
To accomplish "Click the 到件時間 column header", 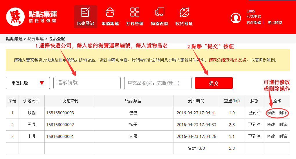I will (196, 101).
